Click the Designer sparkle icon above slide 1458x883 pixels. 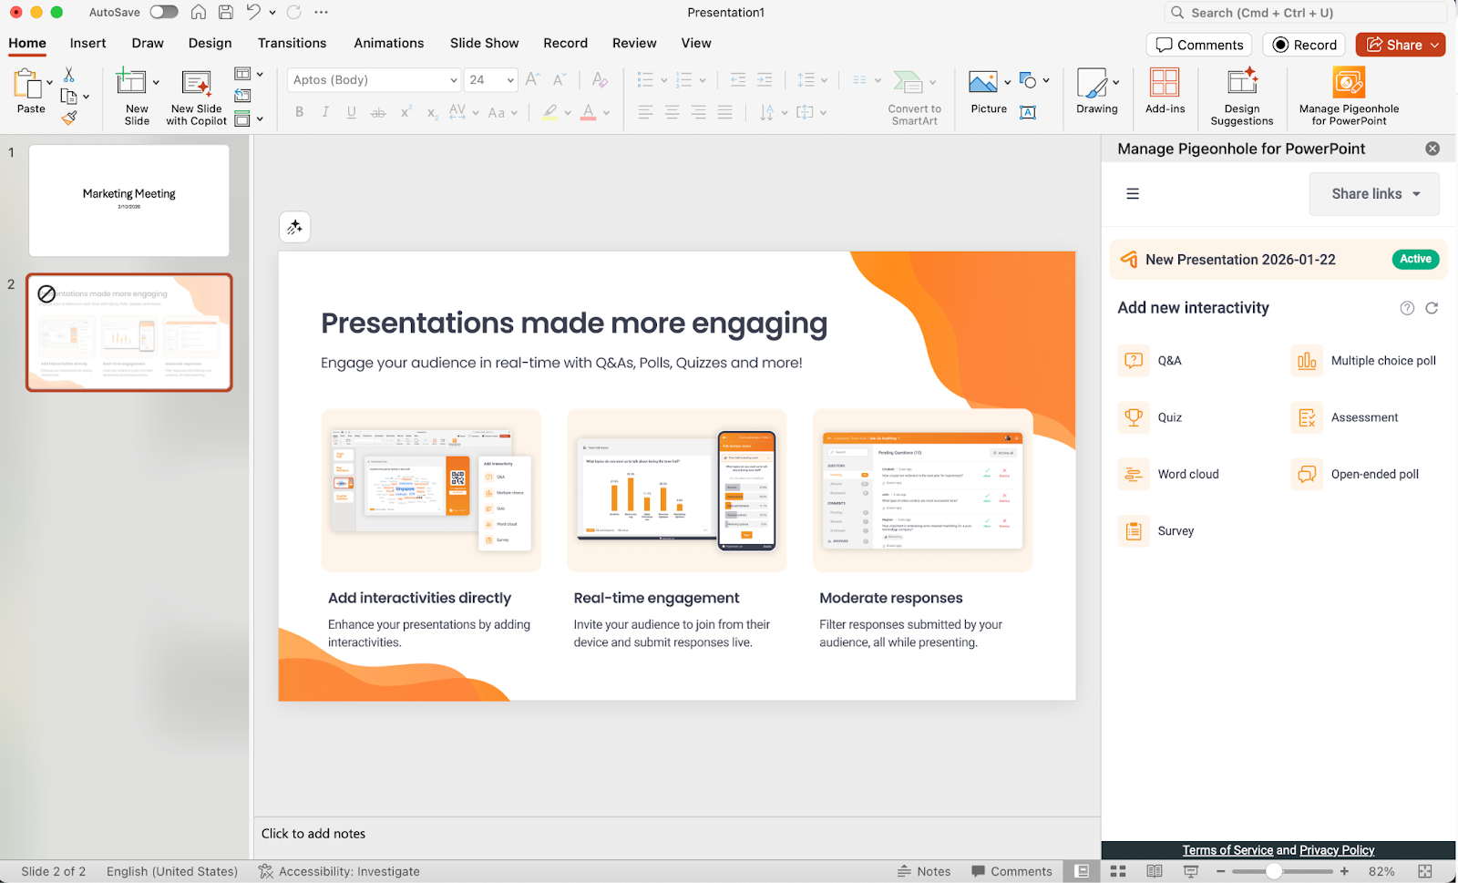[x=294, y=228]
